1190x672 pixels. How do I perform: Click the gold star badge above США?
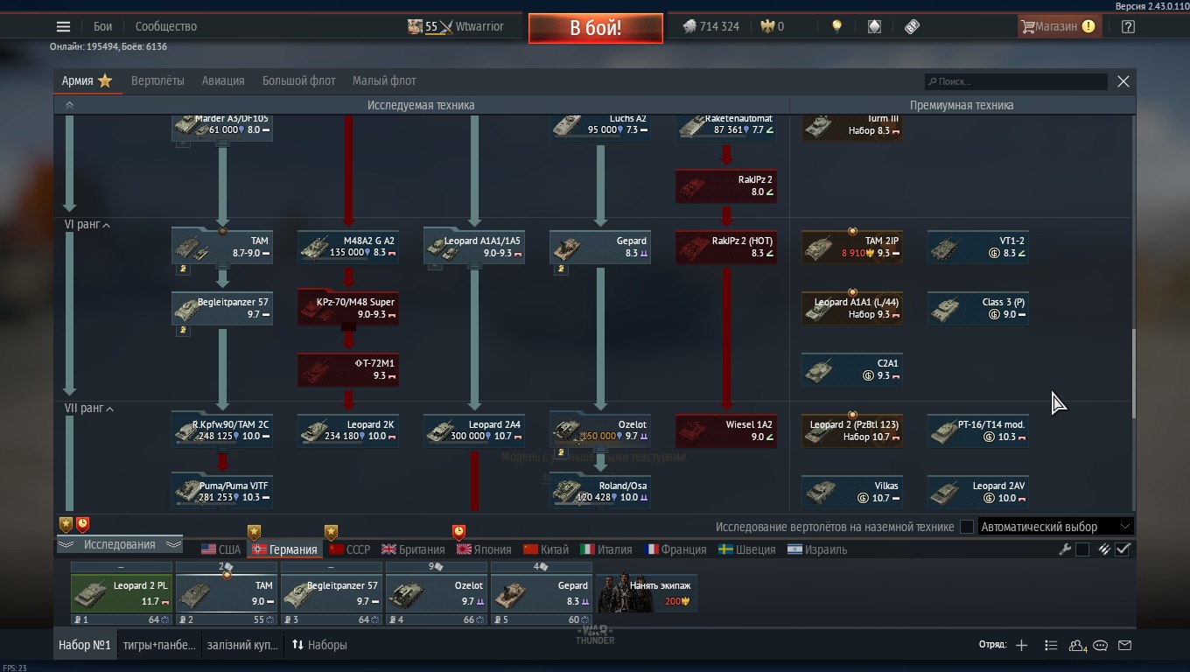(254, 531)
